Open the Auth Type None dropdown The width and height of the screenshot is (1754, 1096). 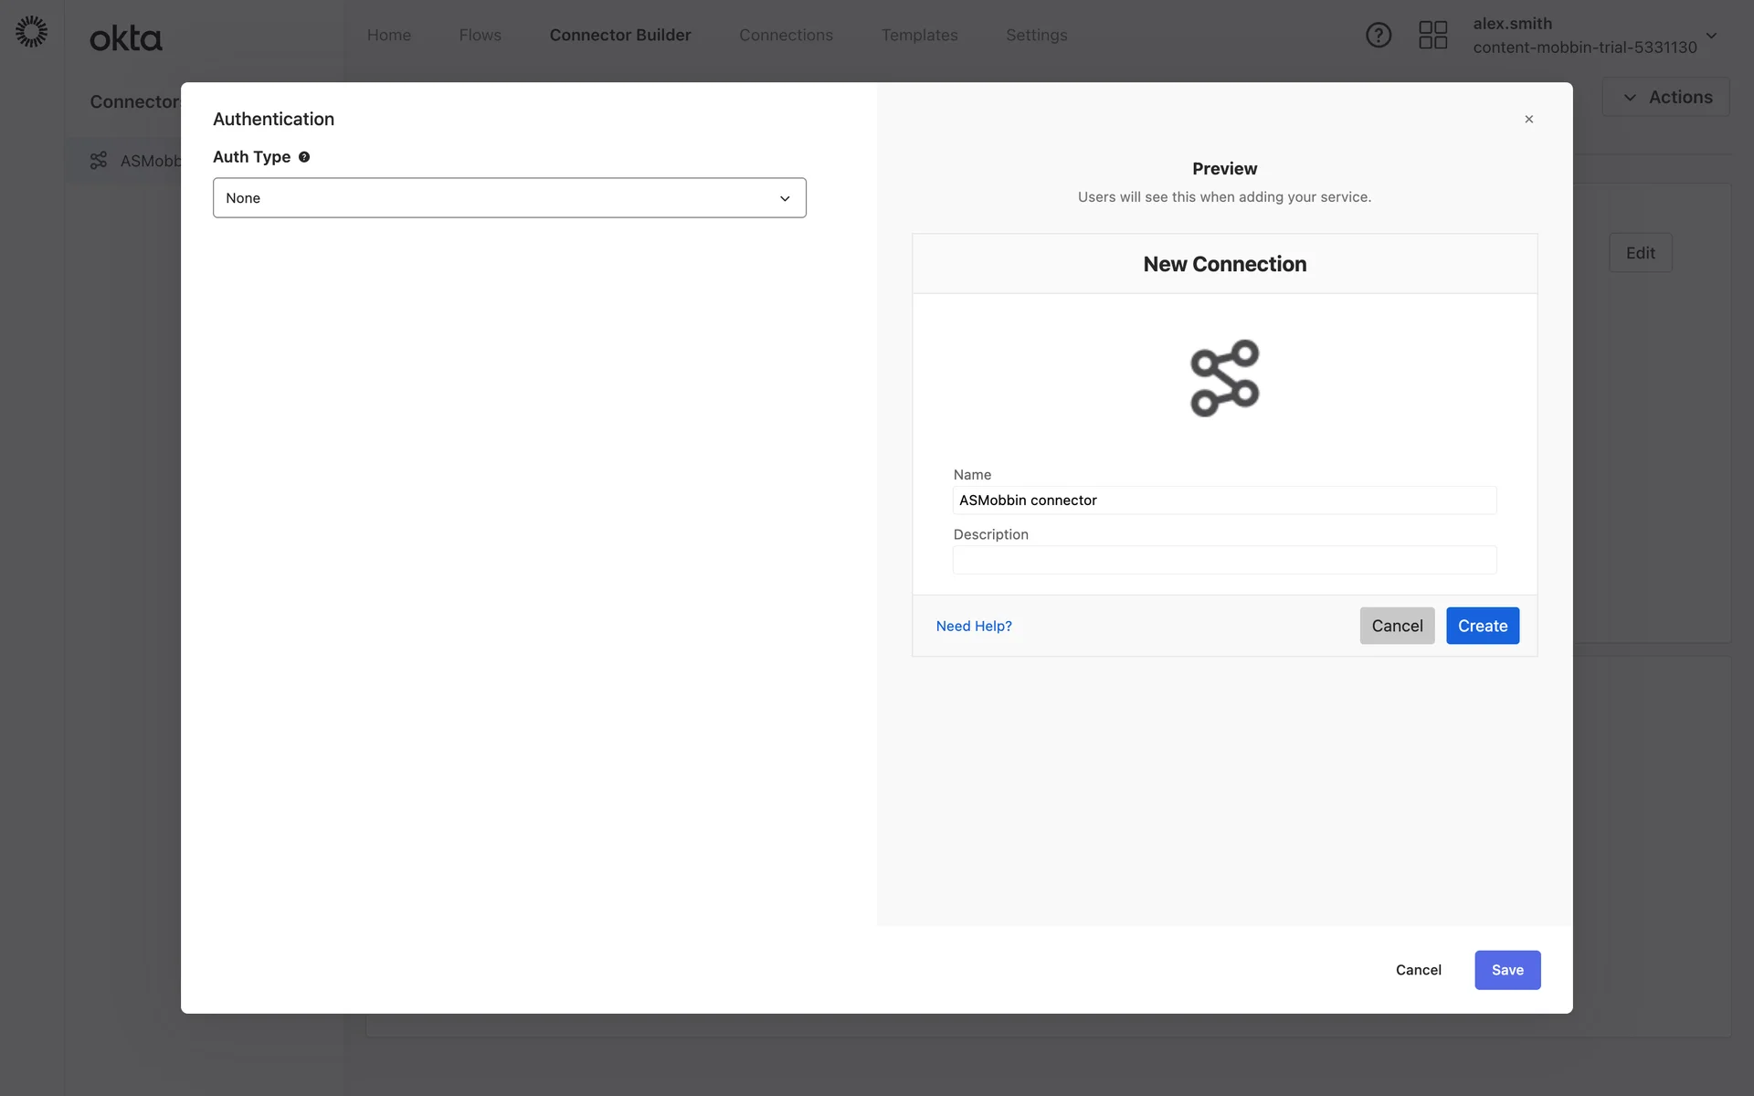tap(509, 198)
